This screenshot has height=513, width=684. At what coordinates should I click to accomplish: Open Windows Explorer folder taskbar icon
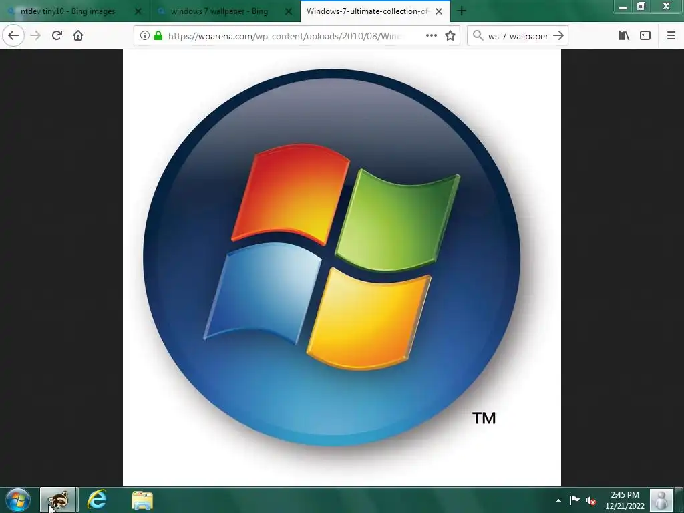point(142,500)
